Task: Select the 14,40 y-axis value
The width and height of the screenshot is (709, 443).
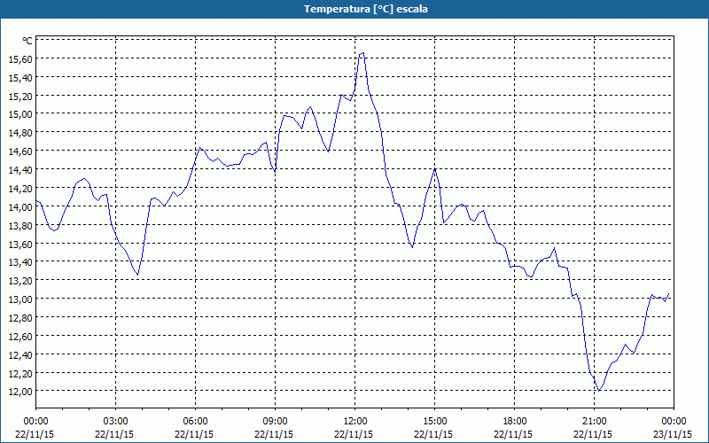Action: pyautogui.click(x=20, y=170)
